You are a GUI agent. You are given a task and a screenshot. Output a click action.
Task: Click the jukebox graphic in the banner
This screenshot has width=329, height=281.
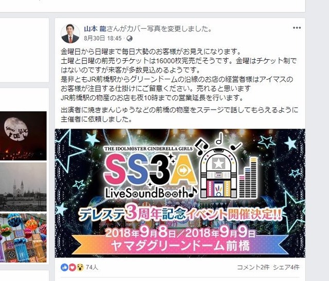click(218, 172)
